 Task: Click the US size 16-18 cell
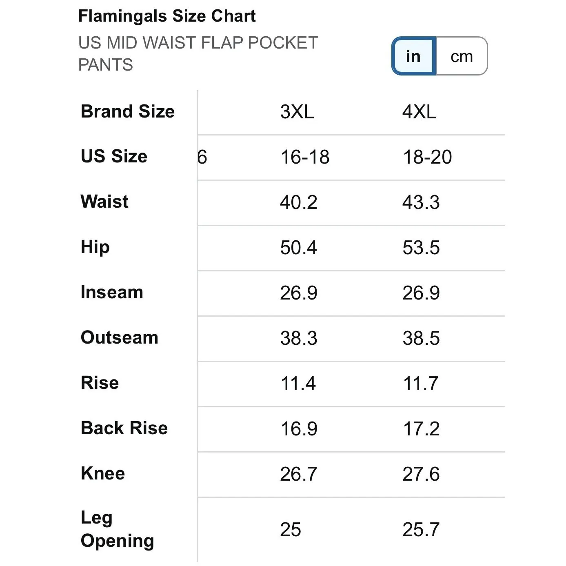(305, 157)
